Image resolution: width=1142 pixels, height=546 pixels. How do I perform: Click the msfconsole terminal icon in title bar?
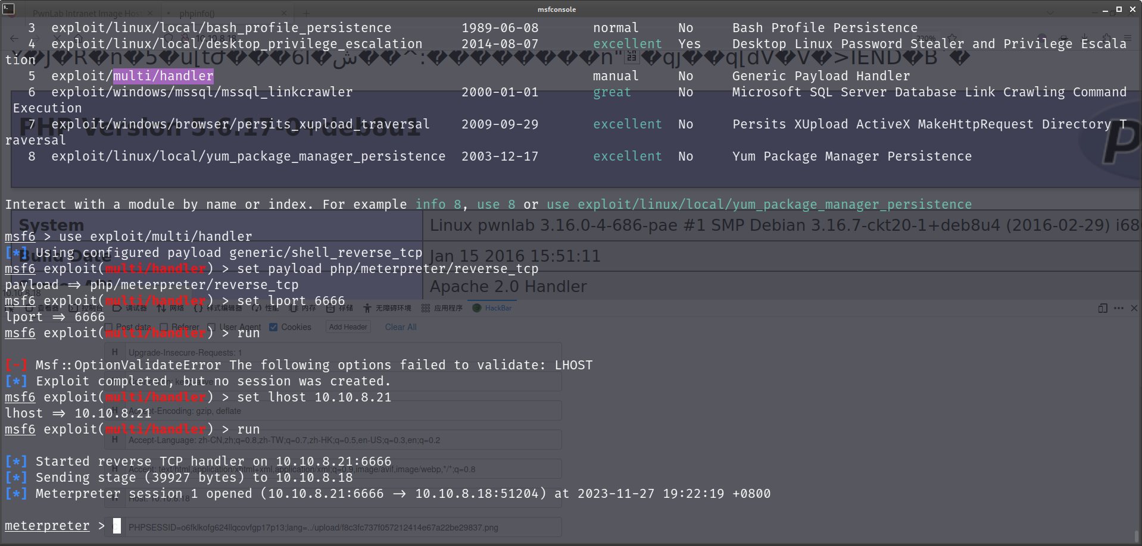(9, 8)
